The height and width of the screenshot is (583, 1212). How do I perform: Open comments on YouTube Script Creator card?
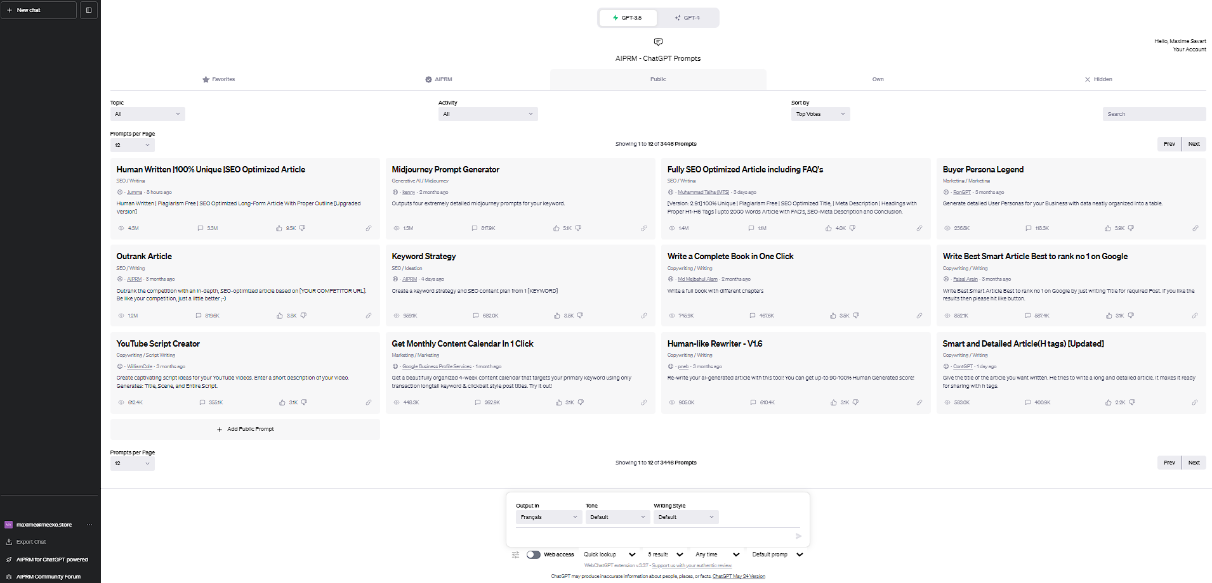click(202, 402)
